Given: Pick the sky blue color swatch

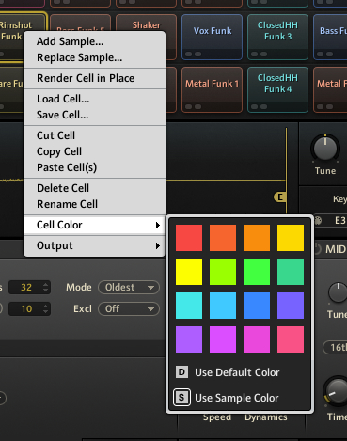Looking at the screenshot, I should (223, 306).
